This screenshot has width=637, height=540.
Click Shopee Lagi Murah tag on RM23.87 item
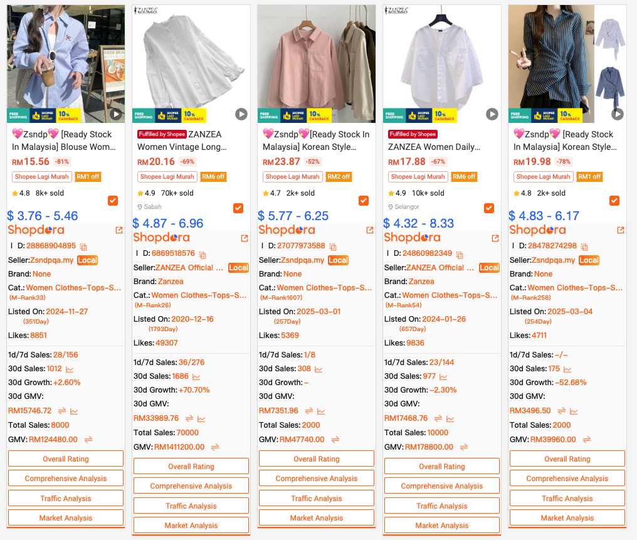point(293,177)
